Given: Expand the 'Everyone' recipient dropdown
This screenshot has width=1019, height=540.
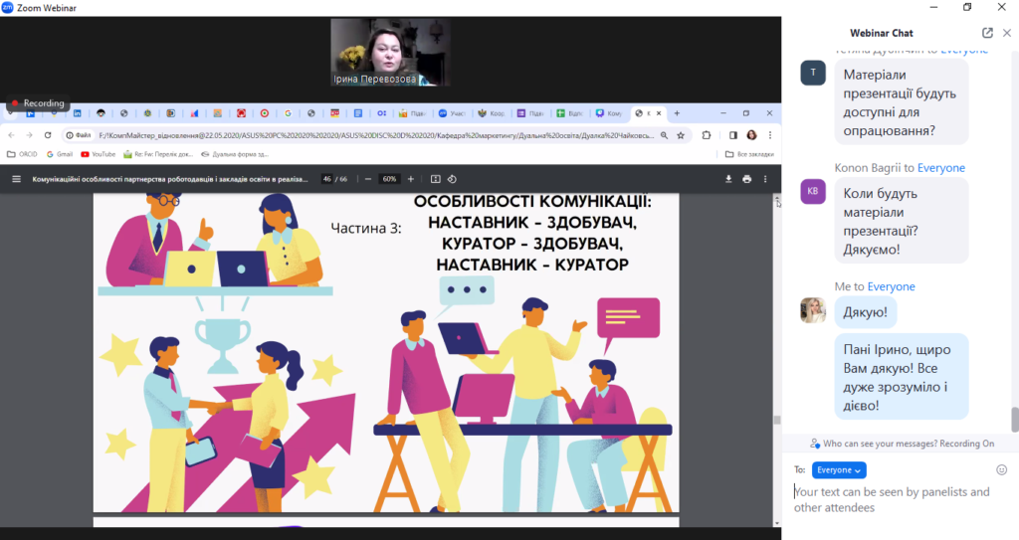Looking at the screenshot, I should tap(839, 469).
